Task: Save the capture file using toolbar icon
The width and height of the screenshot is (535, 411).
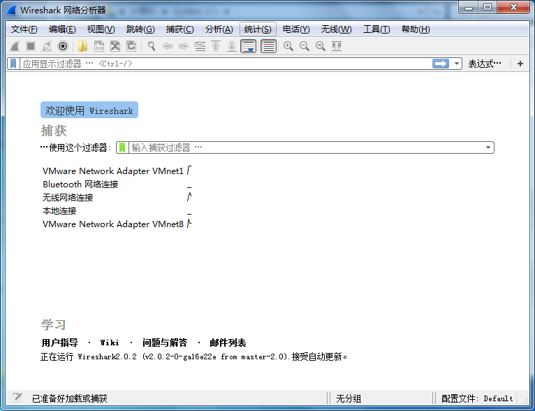Action: click(99, 46)
